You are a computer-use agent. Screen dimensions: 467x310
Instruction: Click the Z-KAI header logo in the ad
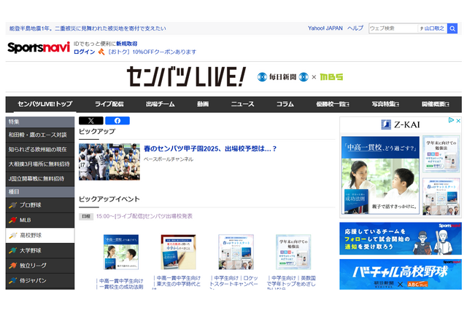401,124
